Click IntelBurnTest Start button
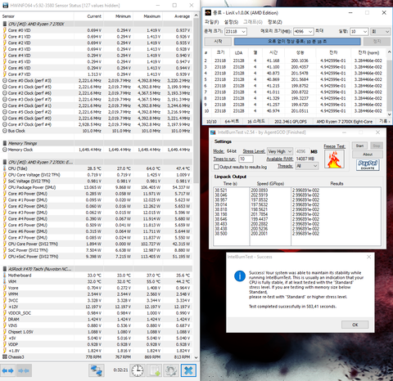 [359, 146]
